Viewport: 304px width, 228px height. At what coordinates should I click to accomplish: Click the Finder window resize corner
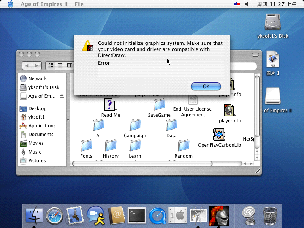tap(257, 171)
